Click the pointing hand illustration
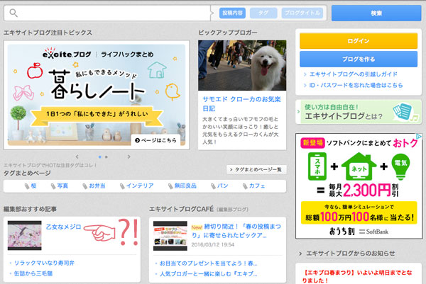The width and height of the screenshot is (426, 284). tap(99, 232)
